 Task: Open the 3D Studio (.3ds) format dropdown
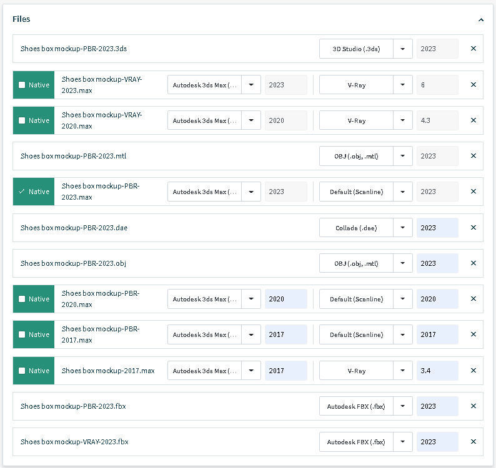point(403,49)
